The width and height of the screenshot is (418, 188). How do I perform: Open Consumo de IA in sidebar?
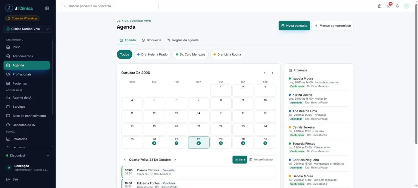(27, 125)
